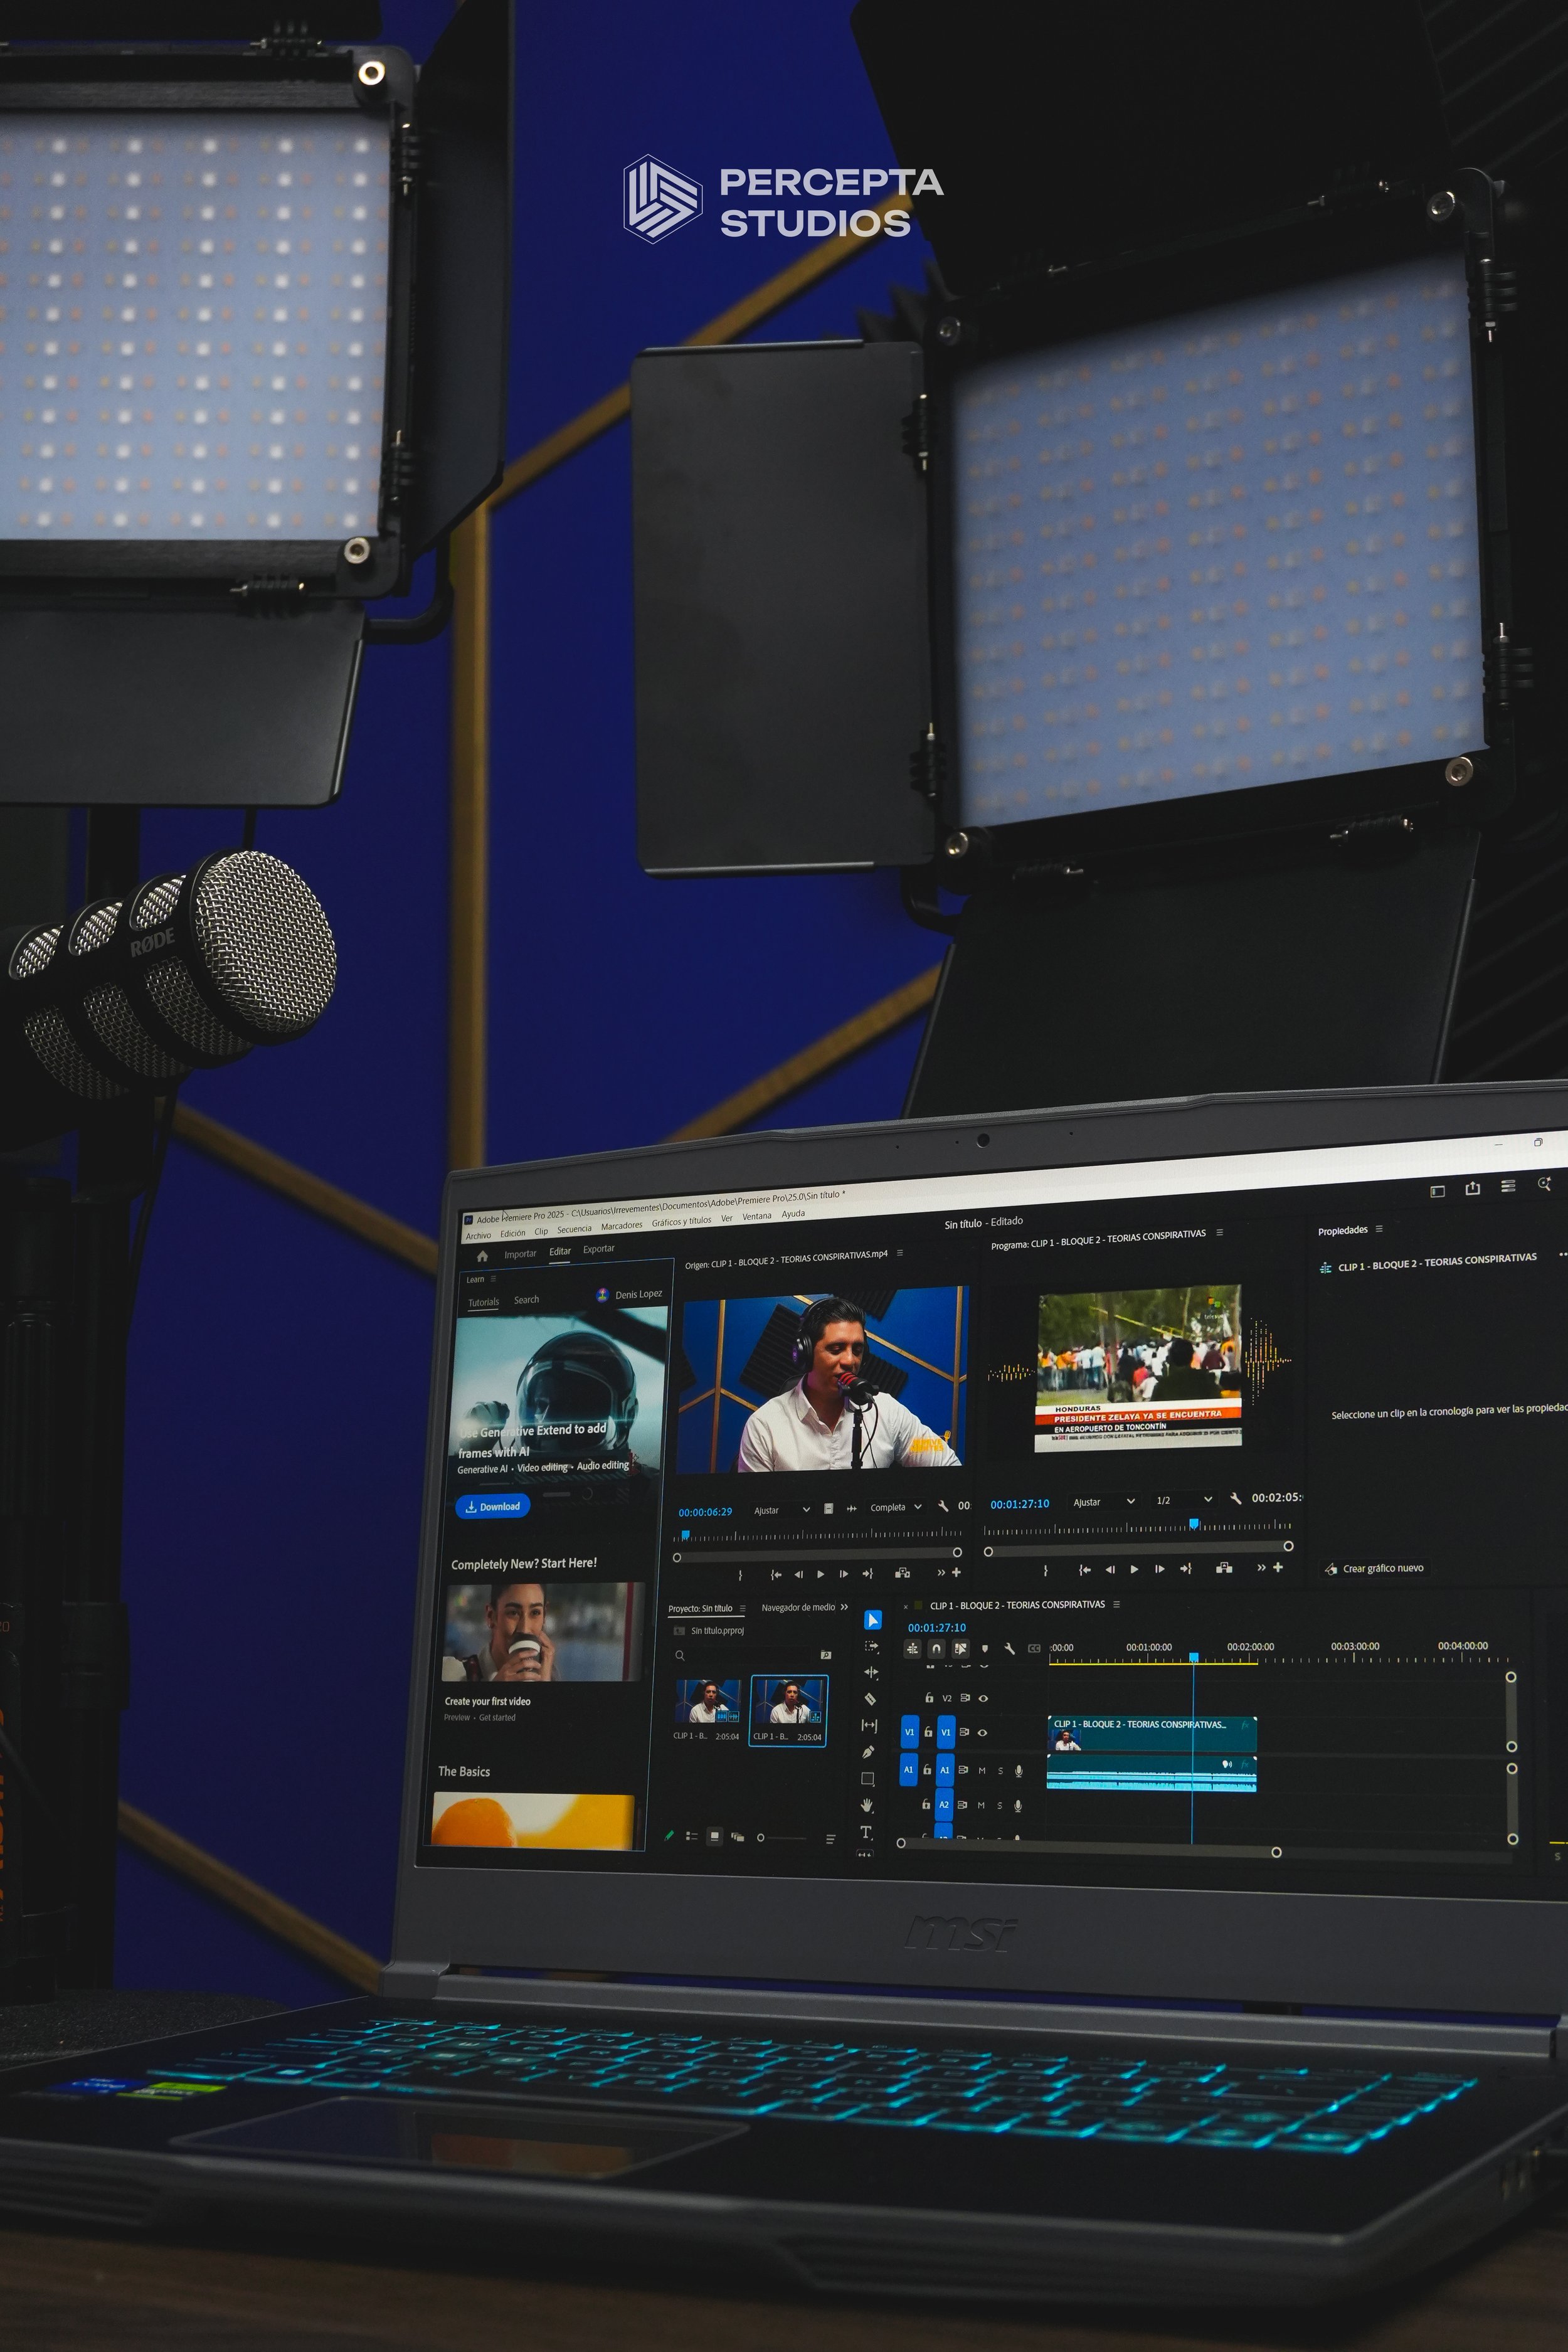Open Program monitor 1/2 resolution dropdown
1568x2352 pixels.
click(x=1184, y=1500)
